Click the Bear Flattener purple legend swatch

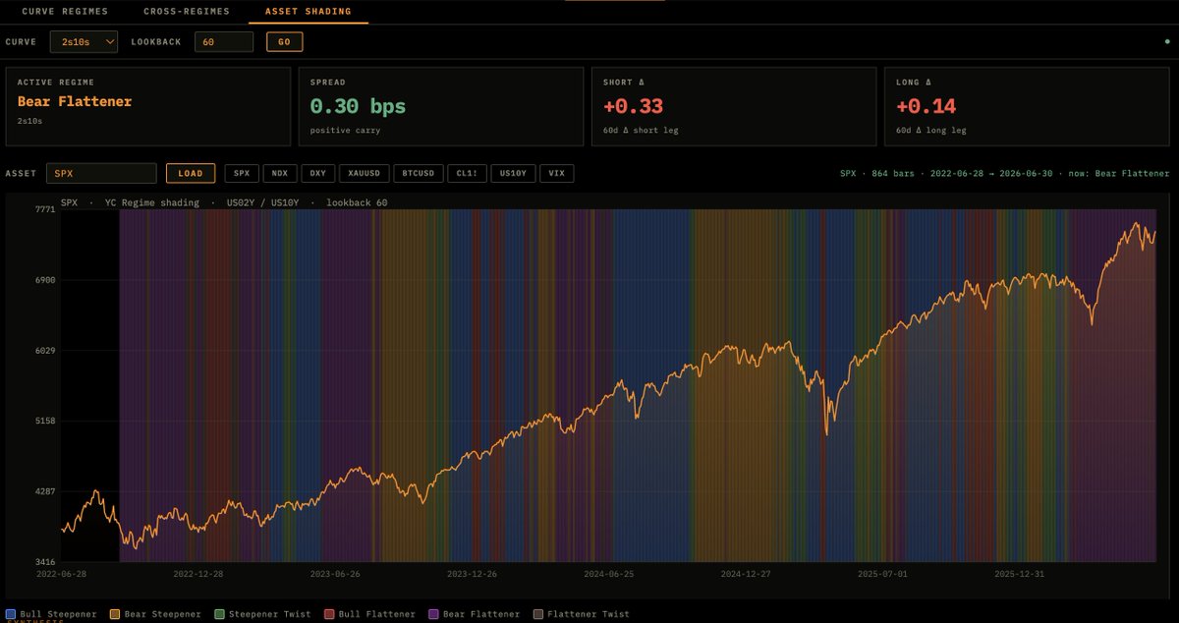point(433,614)
